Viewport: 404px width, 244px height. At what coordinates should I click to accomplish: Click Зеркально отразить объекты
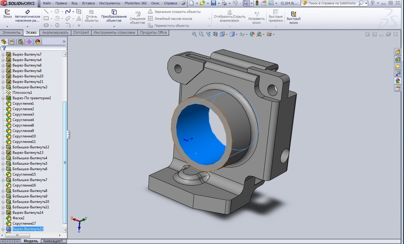pyautogui.click(x=174, y=12)
